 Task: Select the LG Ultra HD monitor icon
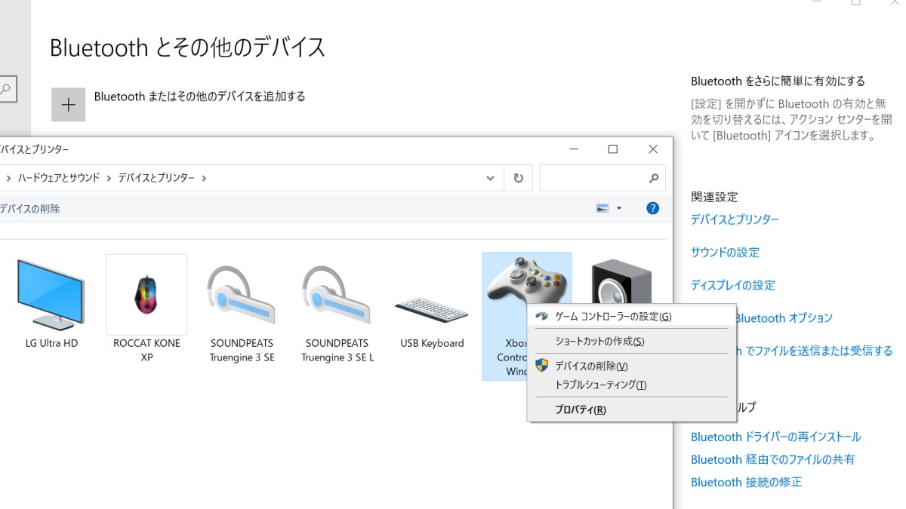pos(51,295)
